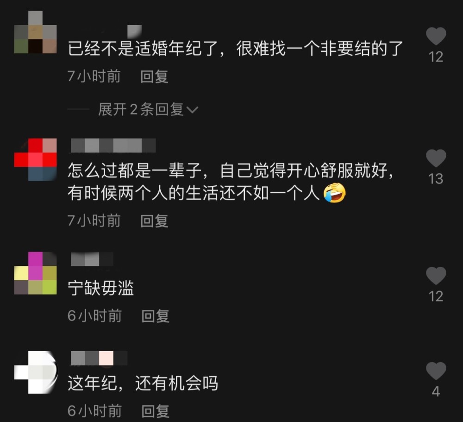Reply to the 适婚年纪 comment

point(154,76)
